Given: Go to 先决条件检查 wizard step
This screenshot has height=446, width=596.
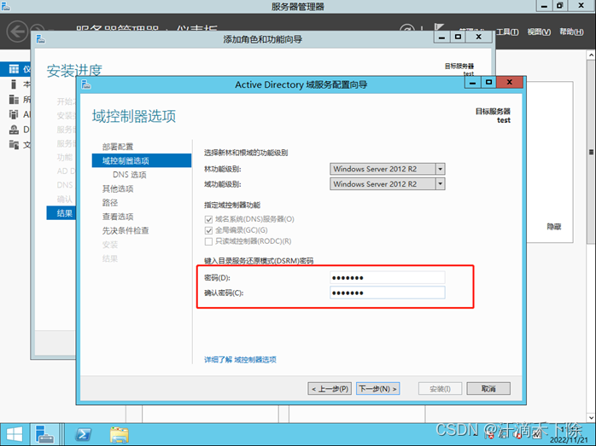Looking at the screenshot, I should coord(126,231).
